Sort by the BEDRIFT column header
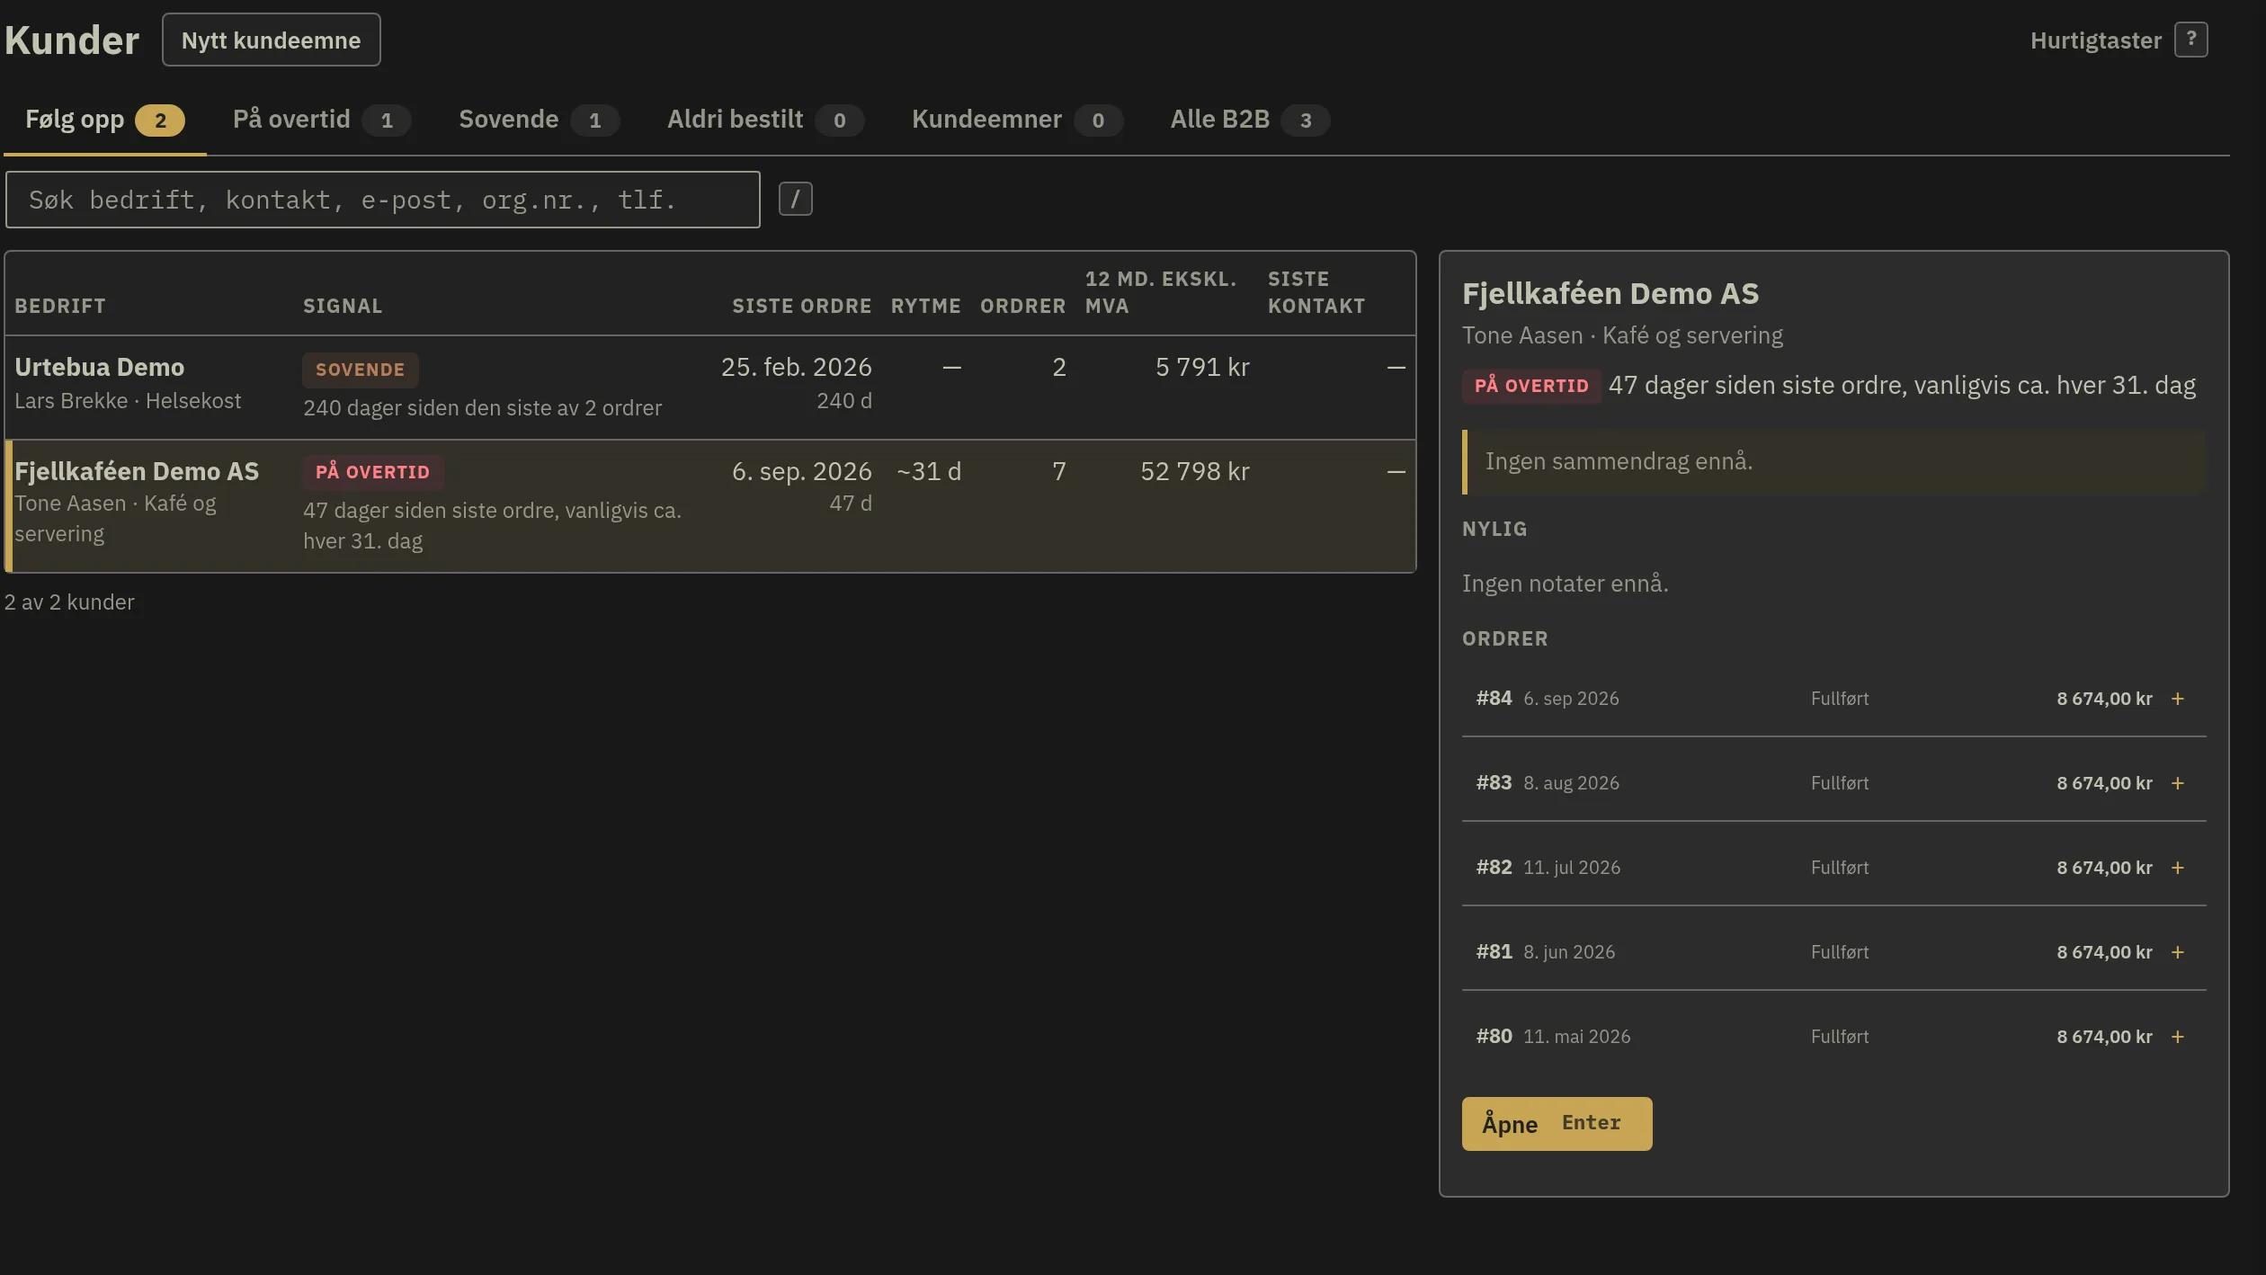2266x1275 pixels. 60,306
